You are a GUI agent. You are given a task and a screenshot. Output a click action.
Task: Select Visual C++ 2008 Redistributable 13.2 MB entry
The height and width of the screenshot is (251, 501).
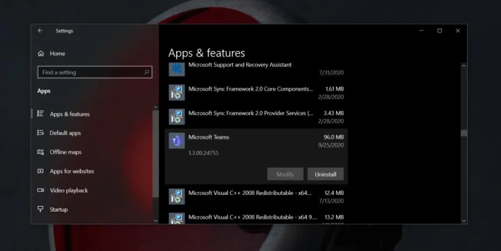click(256, 217)
